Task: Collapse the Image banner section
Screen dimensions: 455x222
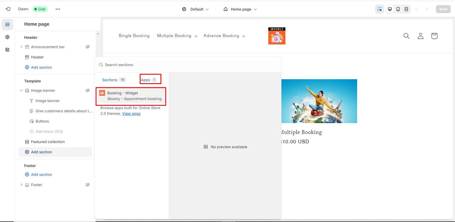Action: (x=21, y=90)
